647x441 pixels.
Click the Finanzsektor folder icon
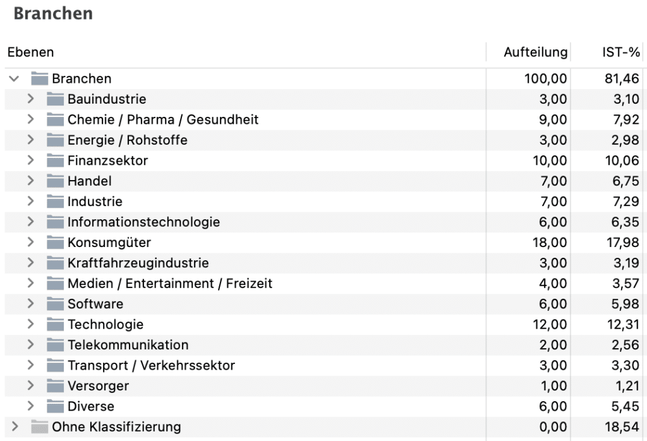coord(56,160)
